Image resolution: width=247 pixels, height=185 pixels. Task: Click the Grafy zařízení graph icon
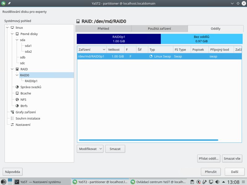coord(12,112)
